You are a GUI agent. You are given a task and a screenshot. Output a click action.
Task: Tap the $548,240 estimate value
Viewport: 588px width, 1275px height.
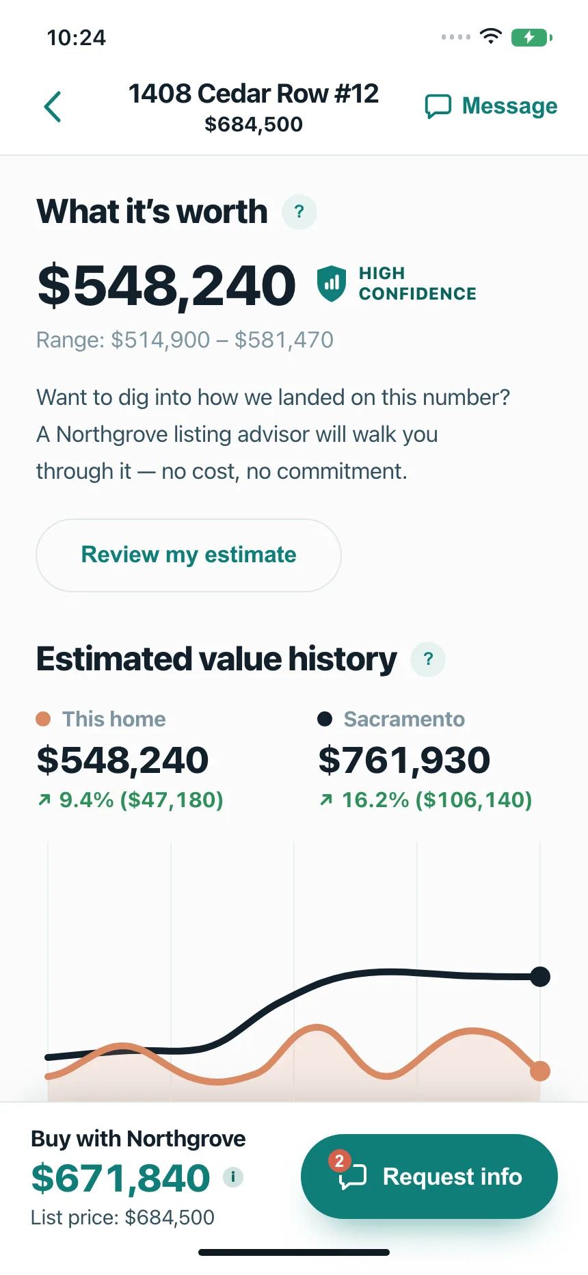coord(166,285)
